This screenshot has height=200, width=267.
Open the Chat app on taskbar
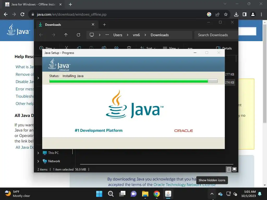click(134, 194)
